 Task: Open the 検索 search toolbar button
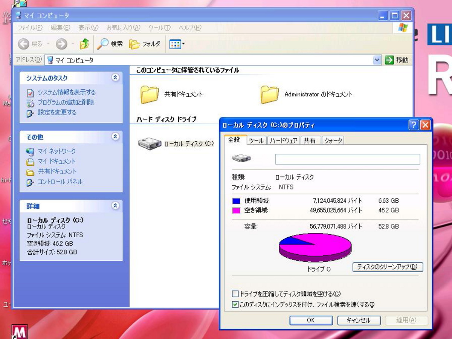[110, 44]
